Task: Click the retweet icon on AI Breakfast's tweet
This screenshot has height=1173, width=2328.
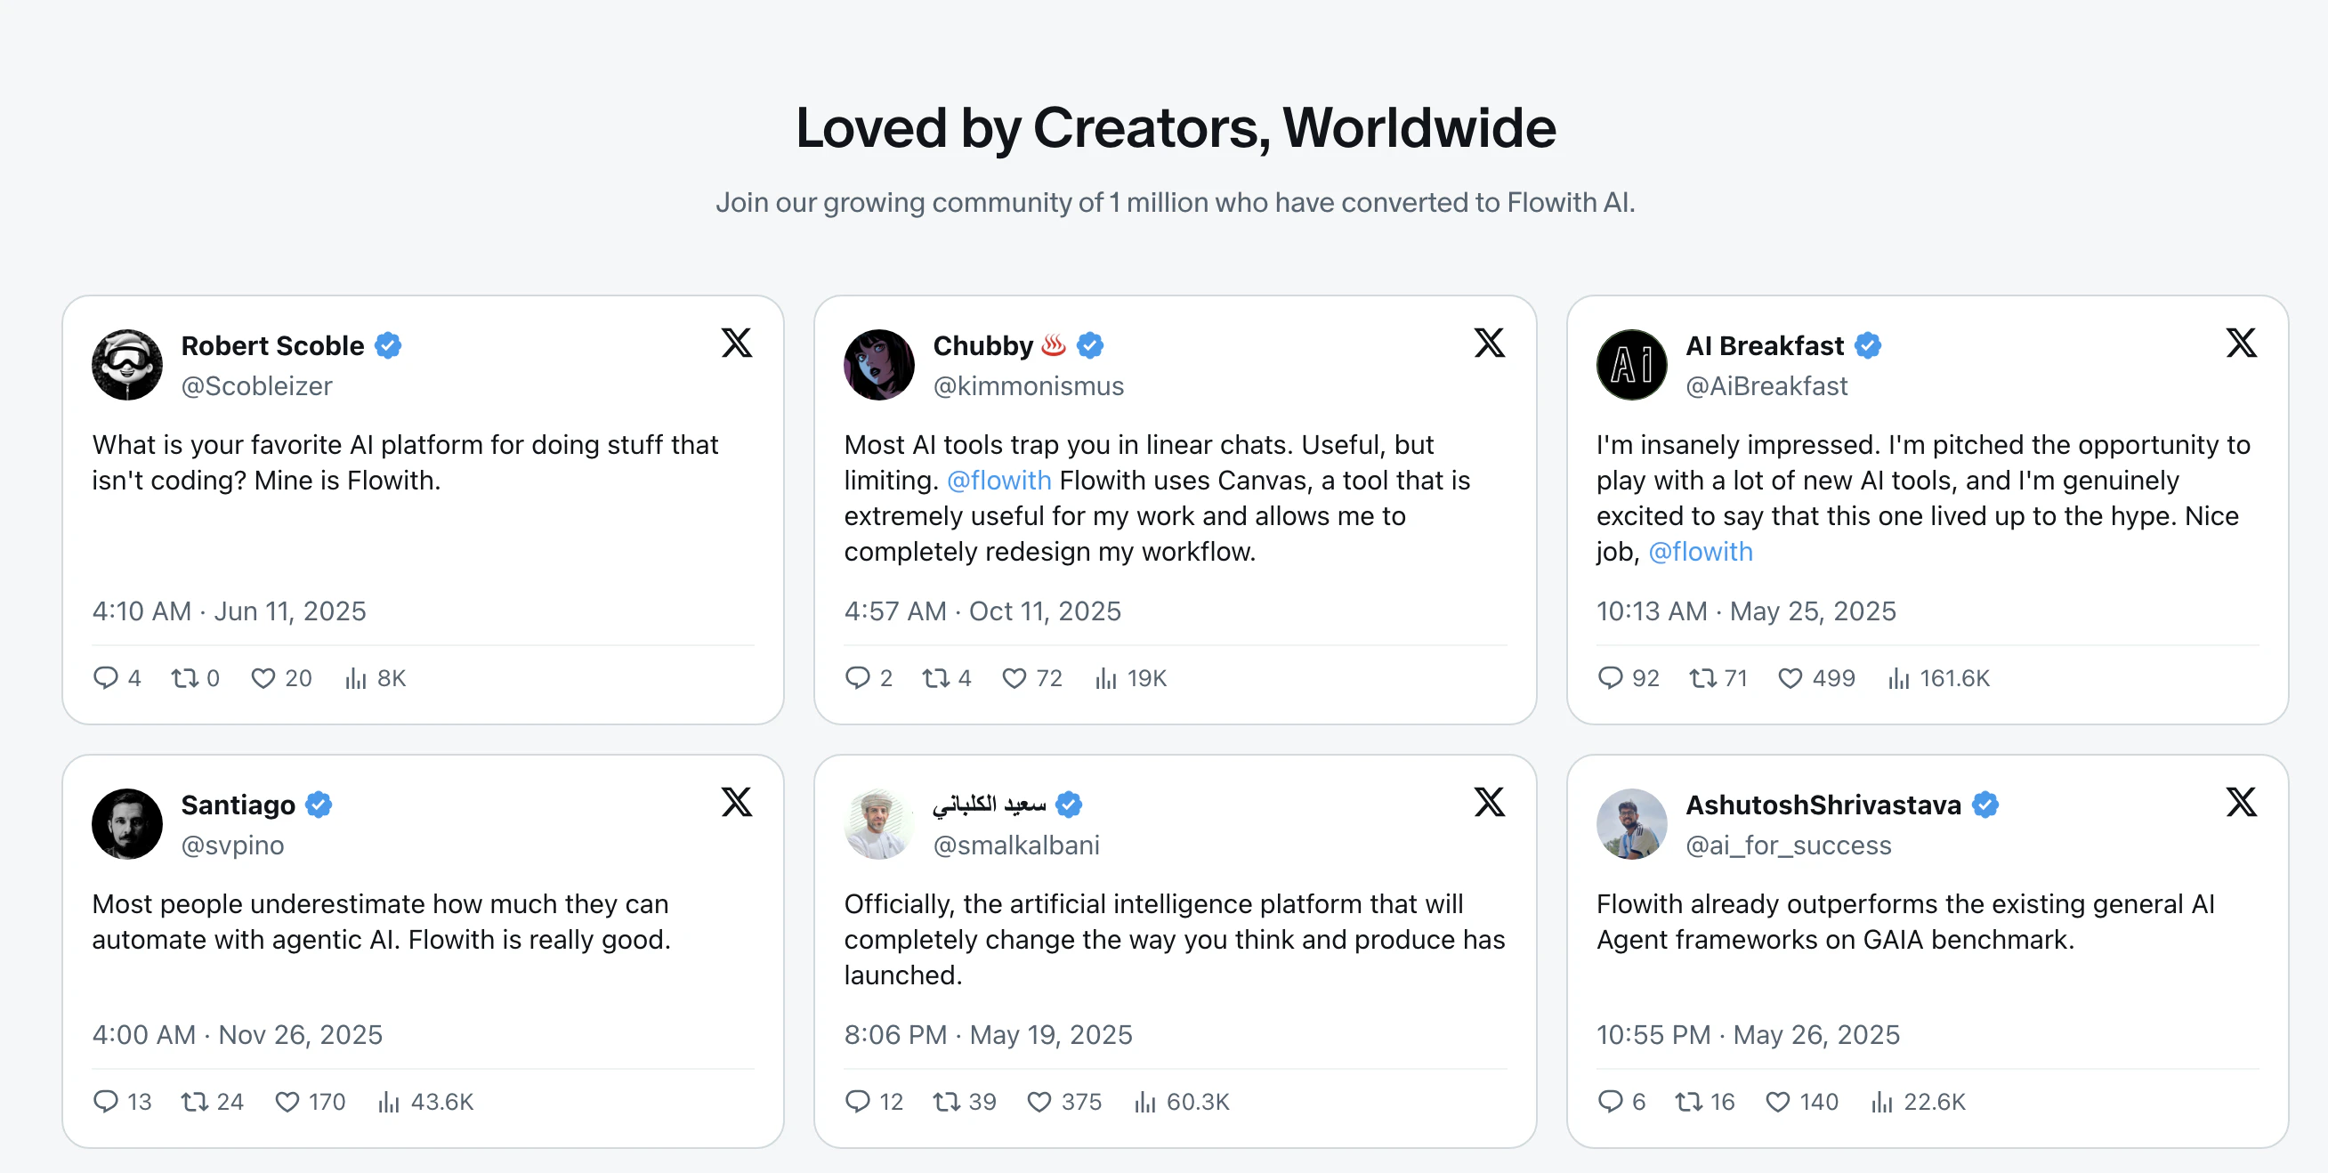Action: (1702, 678)
